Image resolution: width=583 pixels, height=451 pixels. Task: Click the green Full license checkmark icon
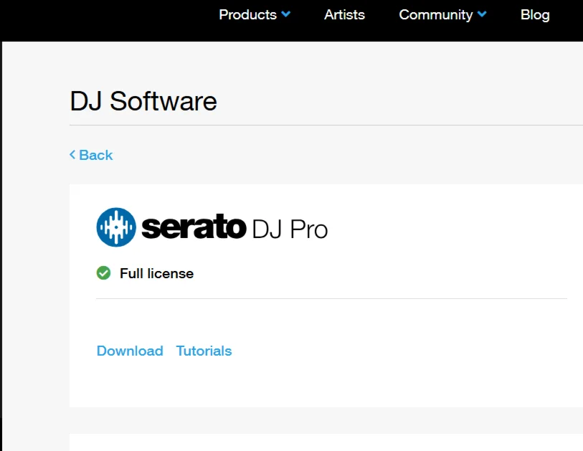point(104,272)
